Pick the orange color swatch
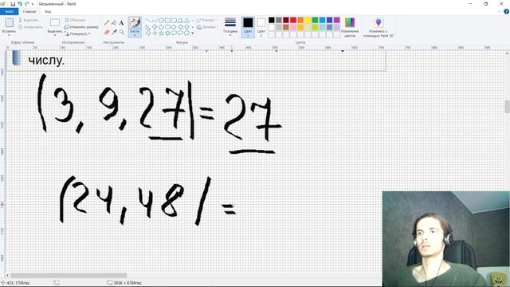The height and width of the screenshot is (287, 510). click(x=300, y=20)
